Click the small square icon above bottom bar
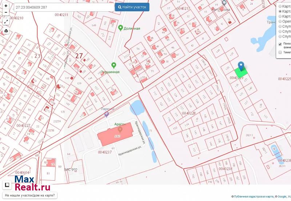Viewport: 291px width, 201px height. pos(7,185)
